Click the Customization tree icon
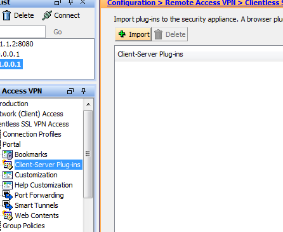The width and height of the screenshot is (283, 232). [8, 175]
